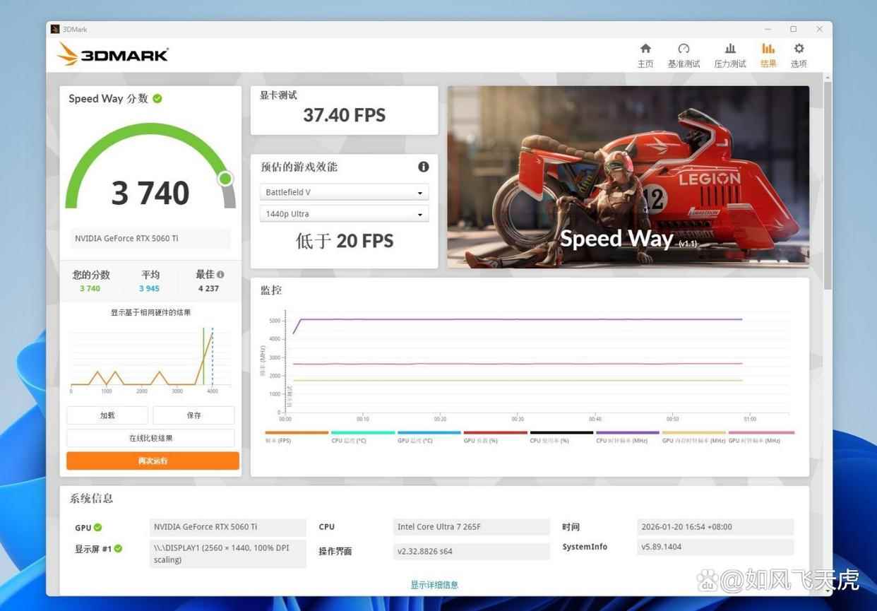Toggle the purple CPU clock legend swatch
877x611 pixels.
628,432
